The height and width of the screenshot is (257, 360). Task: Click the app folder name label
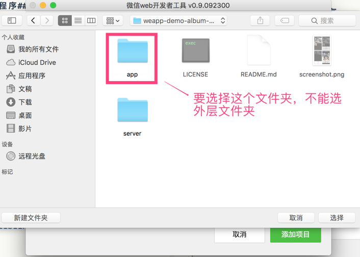pos(132,74)
